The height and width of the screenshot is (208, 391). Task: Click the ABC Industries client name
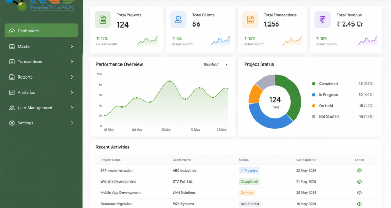(184, 171)
